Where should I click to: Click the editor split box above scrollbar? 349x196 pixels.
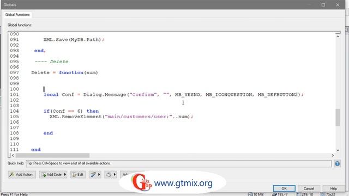click(338, 33)
